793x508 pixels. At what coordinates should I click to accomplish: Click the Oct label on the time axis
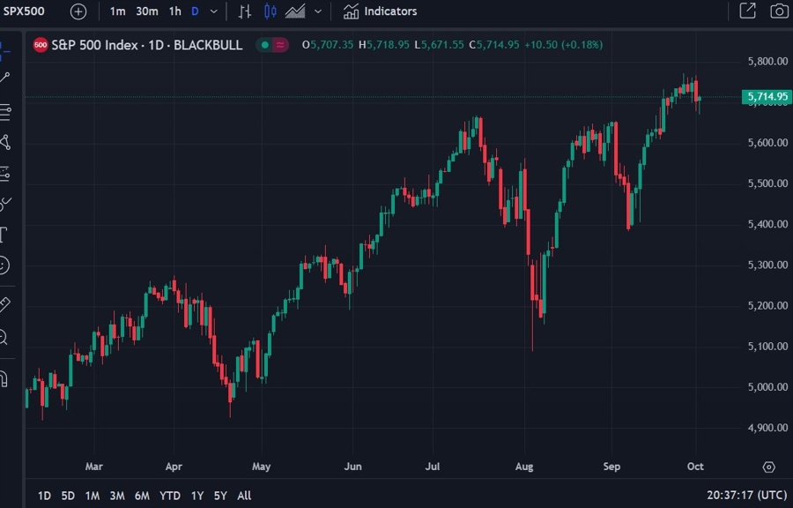pos(695,467)
